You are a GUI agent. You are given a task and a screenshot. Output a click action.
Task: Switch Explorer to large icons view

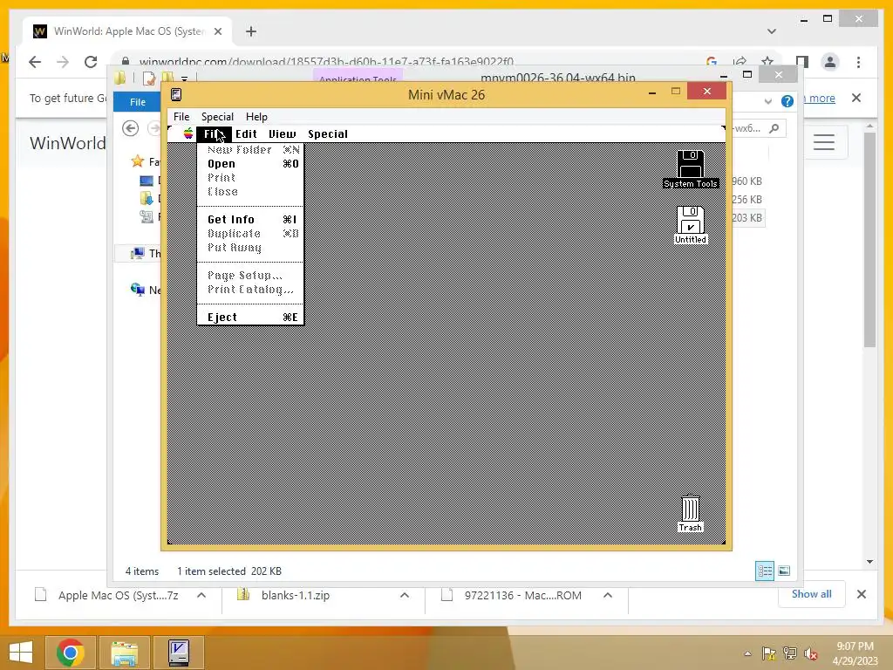tap(784, 571)
